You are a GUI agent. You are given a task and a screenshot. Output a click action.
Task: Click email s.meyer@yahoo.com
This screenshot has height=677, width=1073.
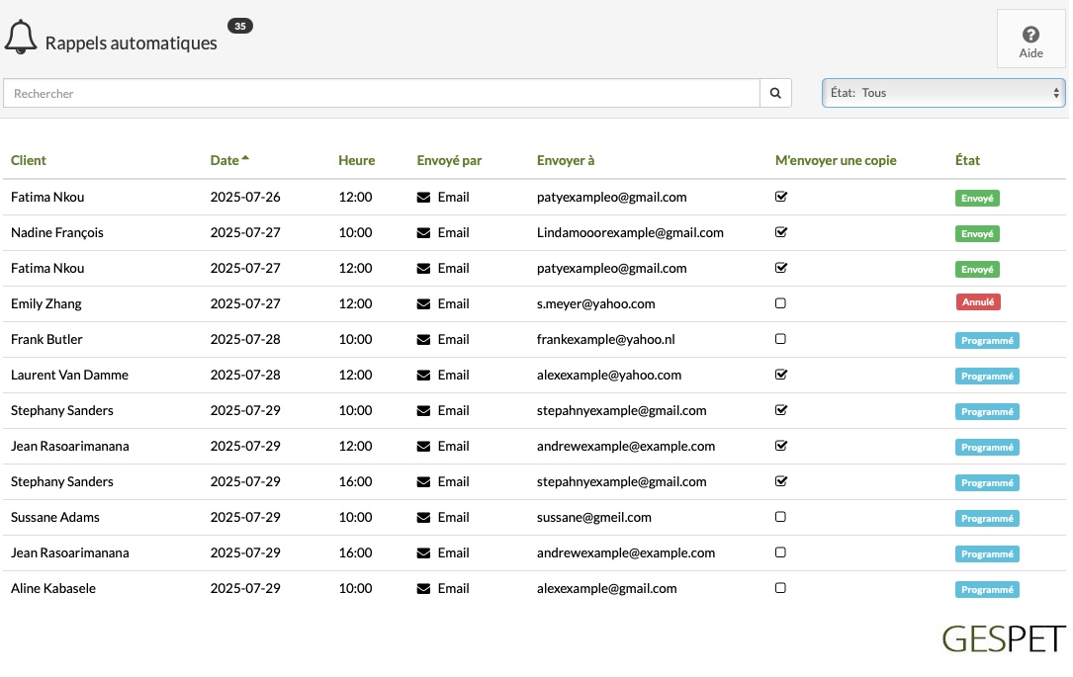(595, 304)
